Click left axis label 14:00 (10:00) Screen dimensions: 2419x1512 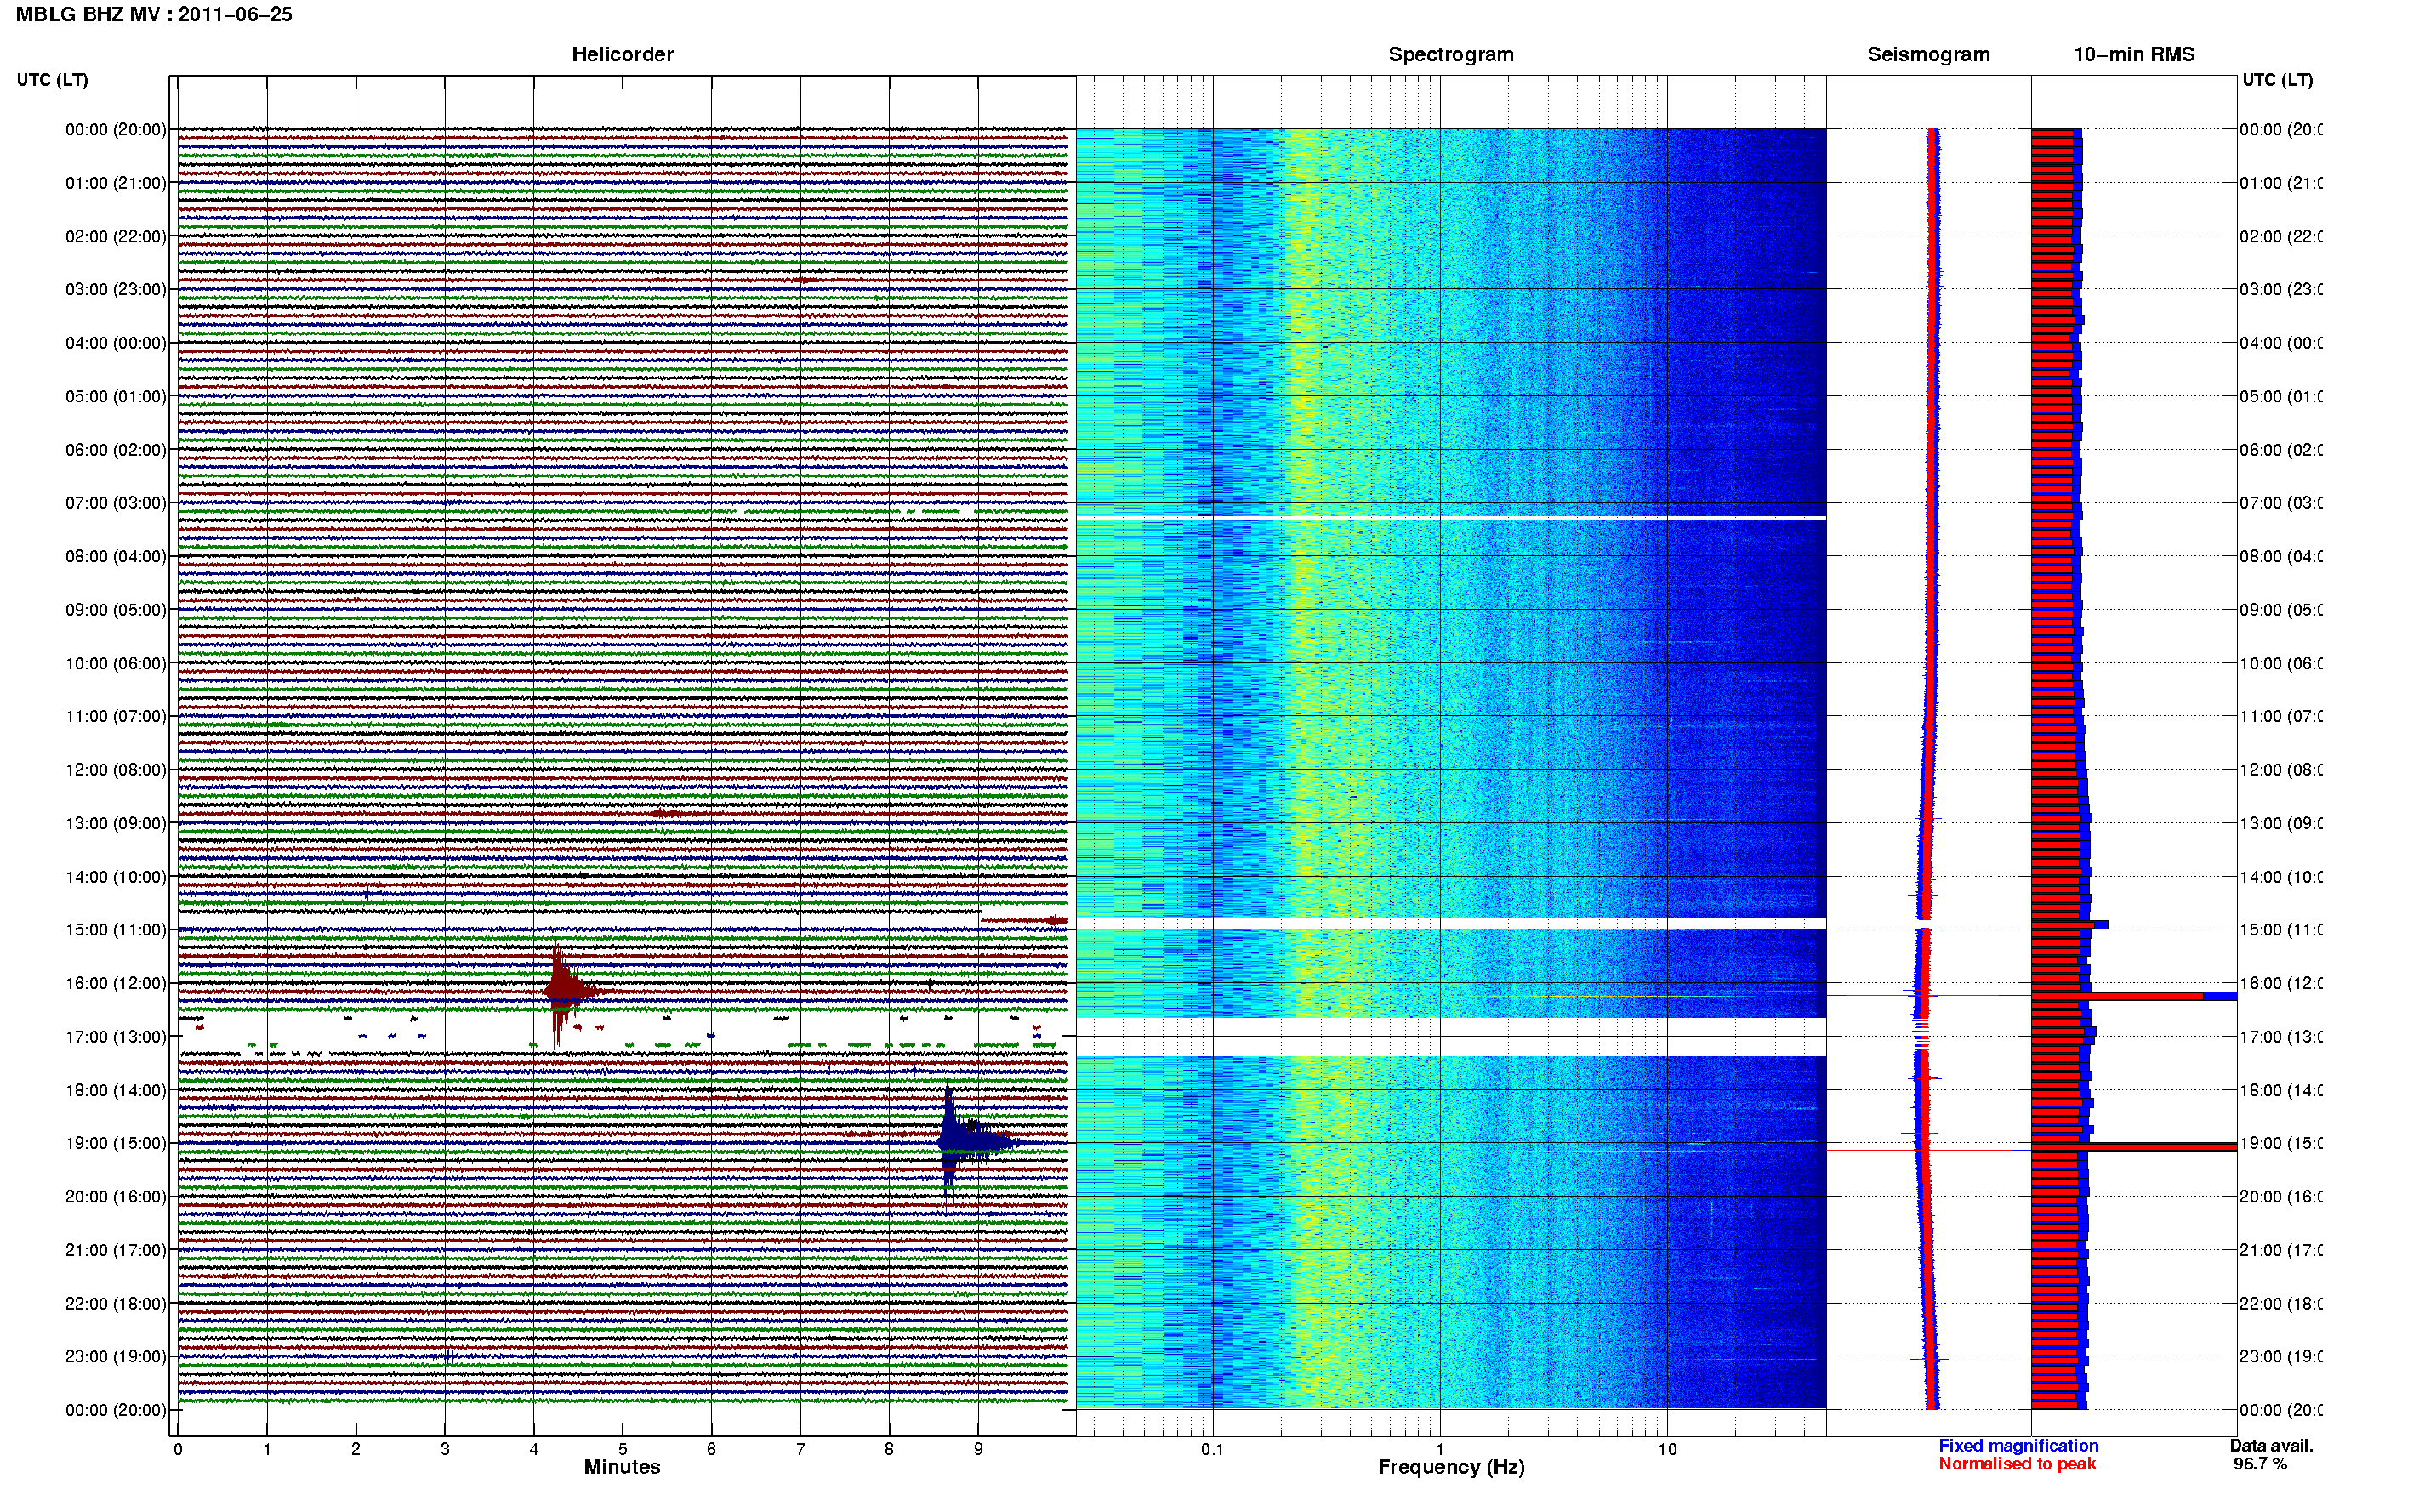[116, 877]
